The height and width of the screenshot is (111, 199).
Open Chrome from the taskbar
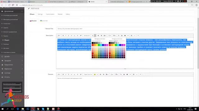tap(38, 109)
